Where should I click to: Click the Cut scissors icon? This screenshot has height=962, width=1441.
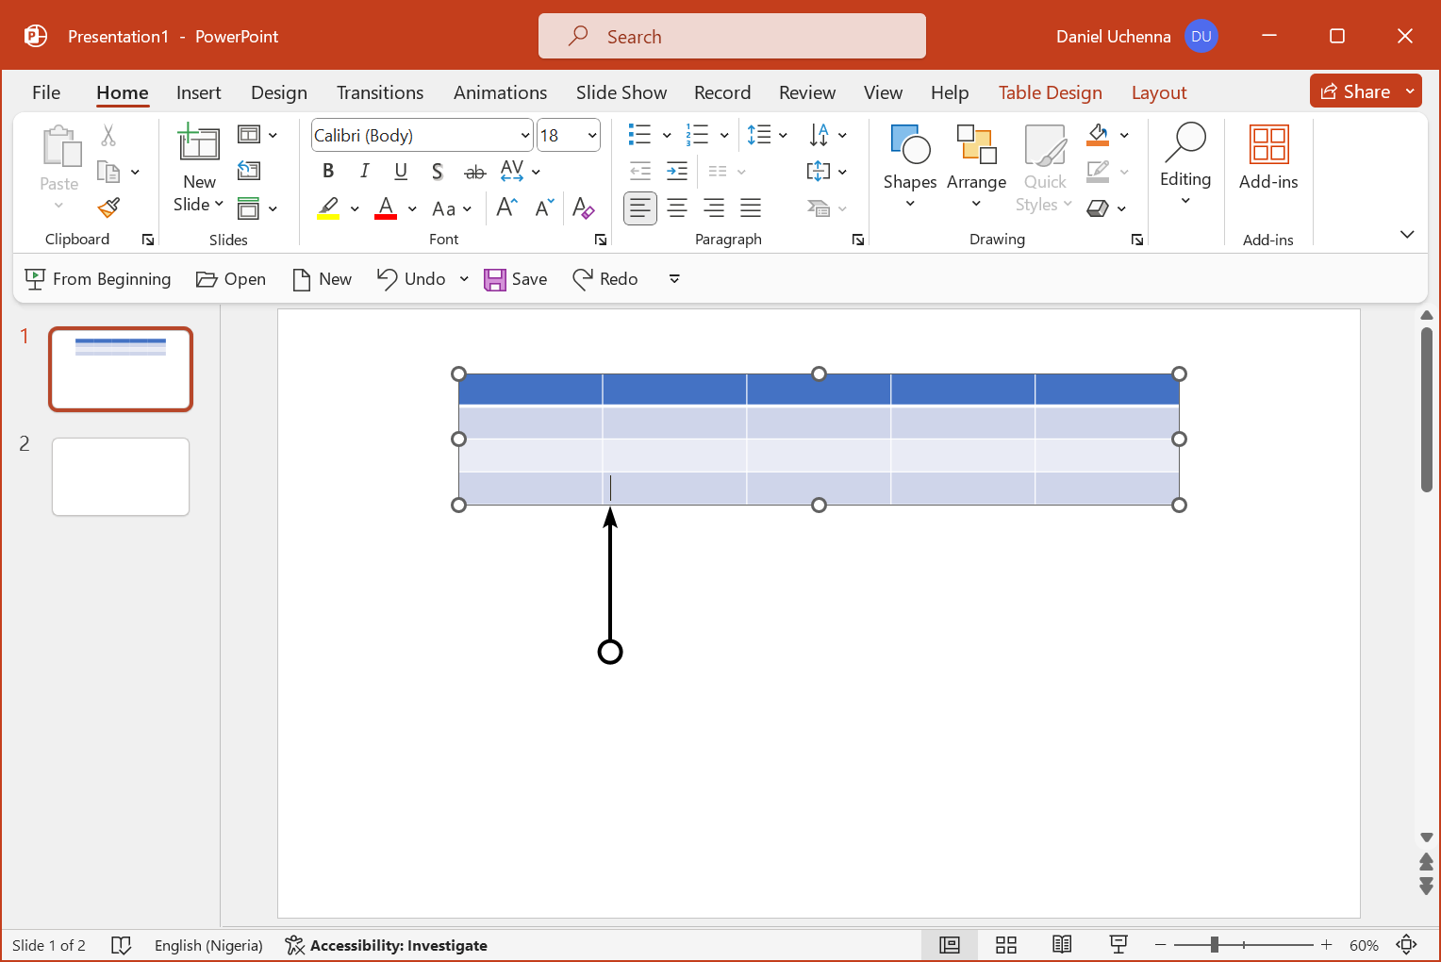pos(108,136)
